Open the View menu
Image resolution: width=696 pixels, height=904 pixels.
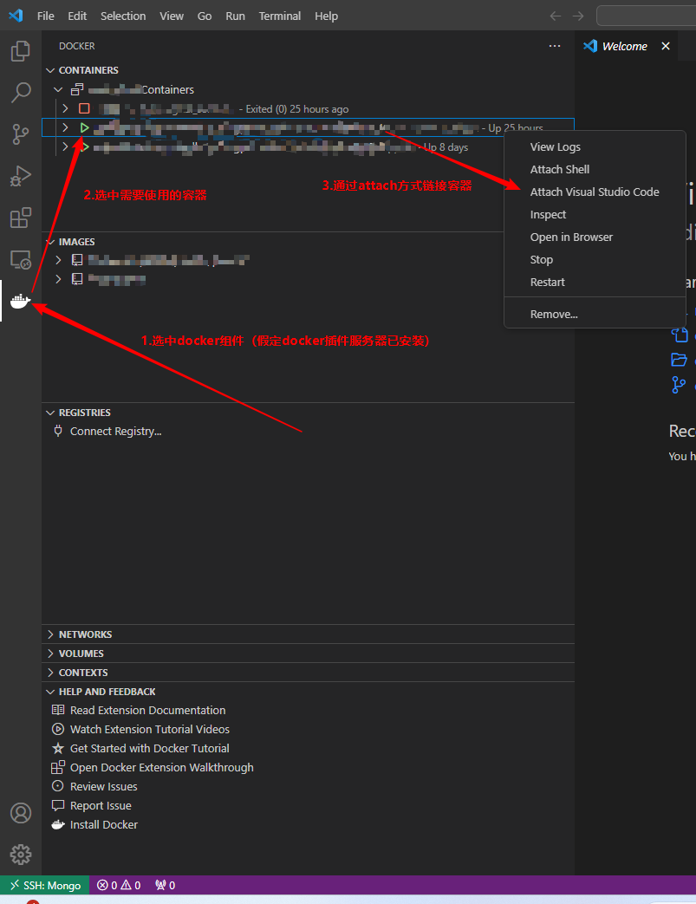click(x=172, y=16)
